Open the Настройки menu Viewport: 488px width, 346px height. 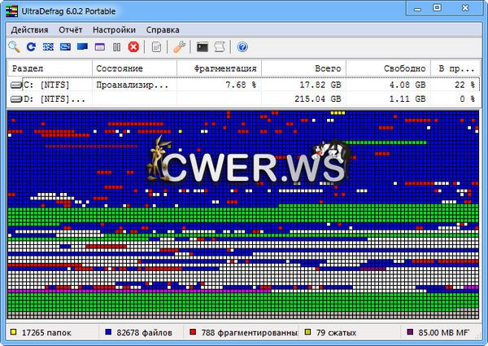(x=114, y=29)
